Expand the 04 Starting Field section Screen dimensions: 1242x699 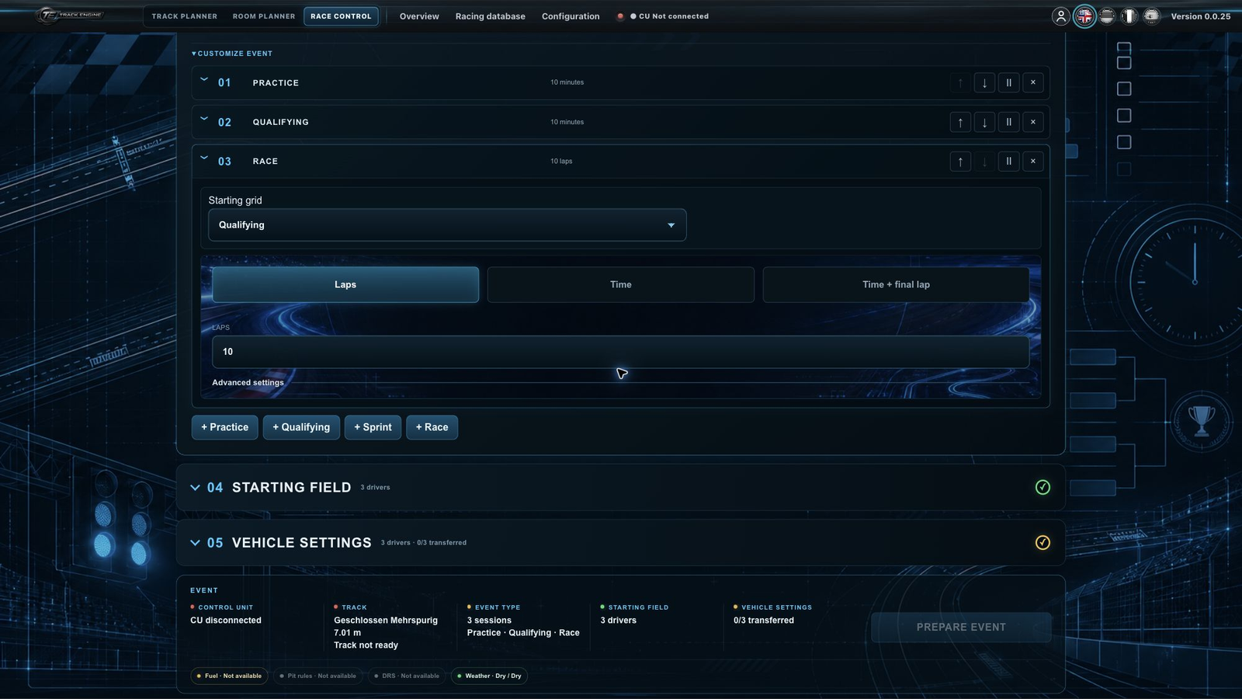[195, 488]
